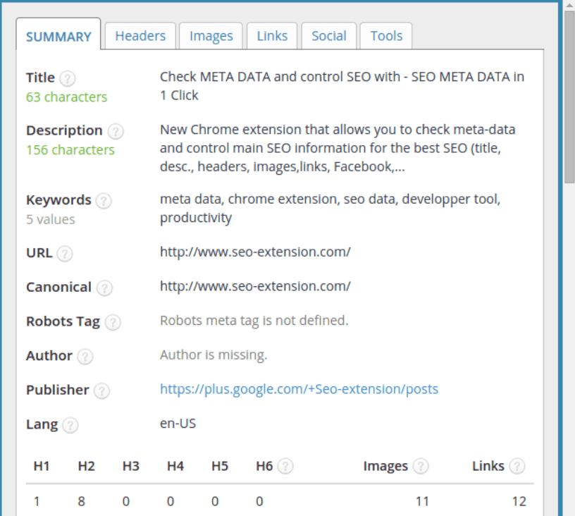Image resolution: width=575 pixels, height=516 pixels.
Task: Click help icon next to Links count
Action: (517, 467)
